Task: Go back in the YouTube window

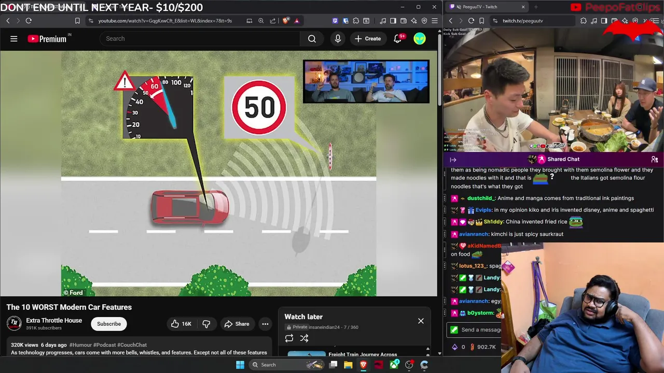Action: [8, 21]
